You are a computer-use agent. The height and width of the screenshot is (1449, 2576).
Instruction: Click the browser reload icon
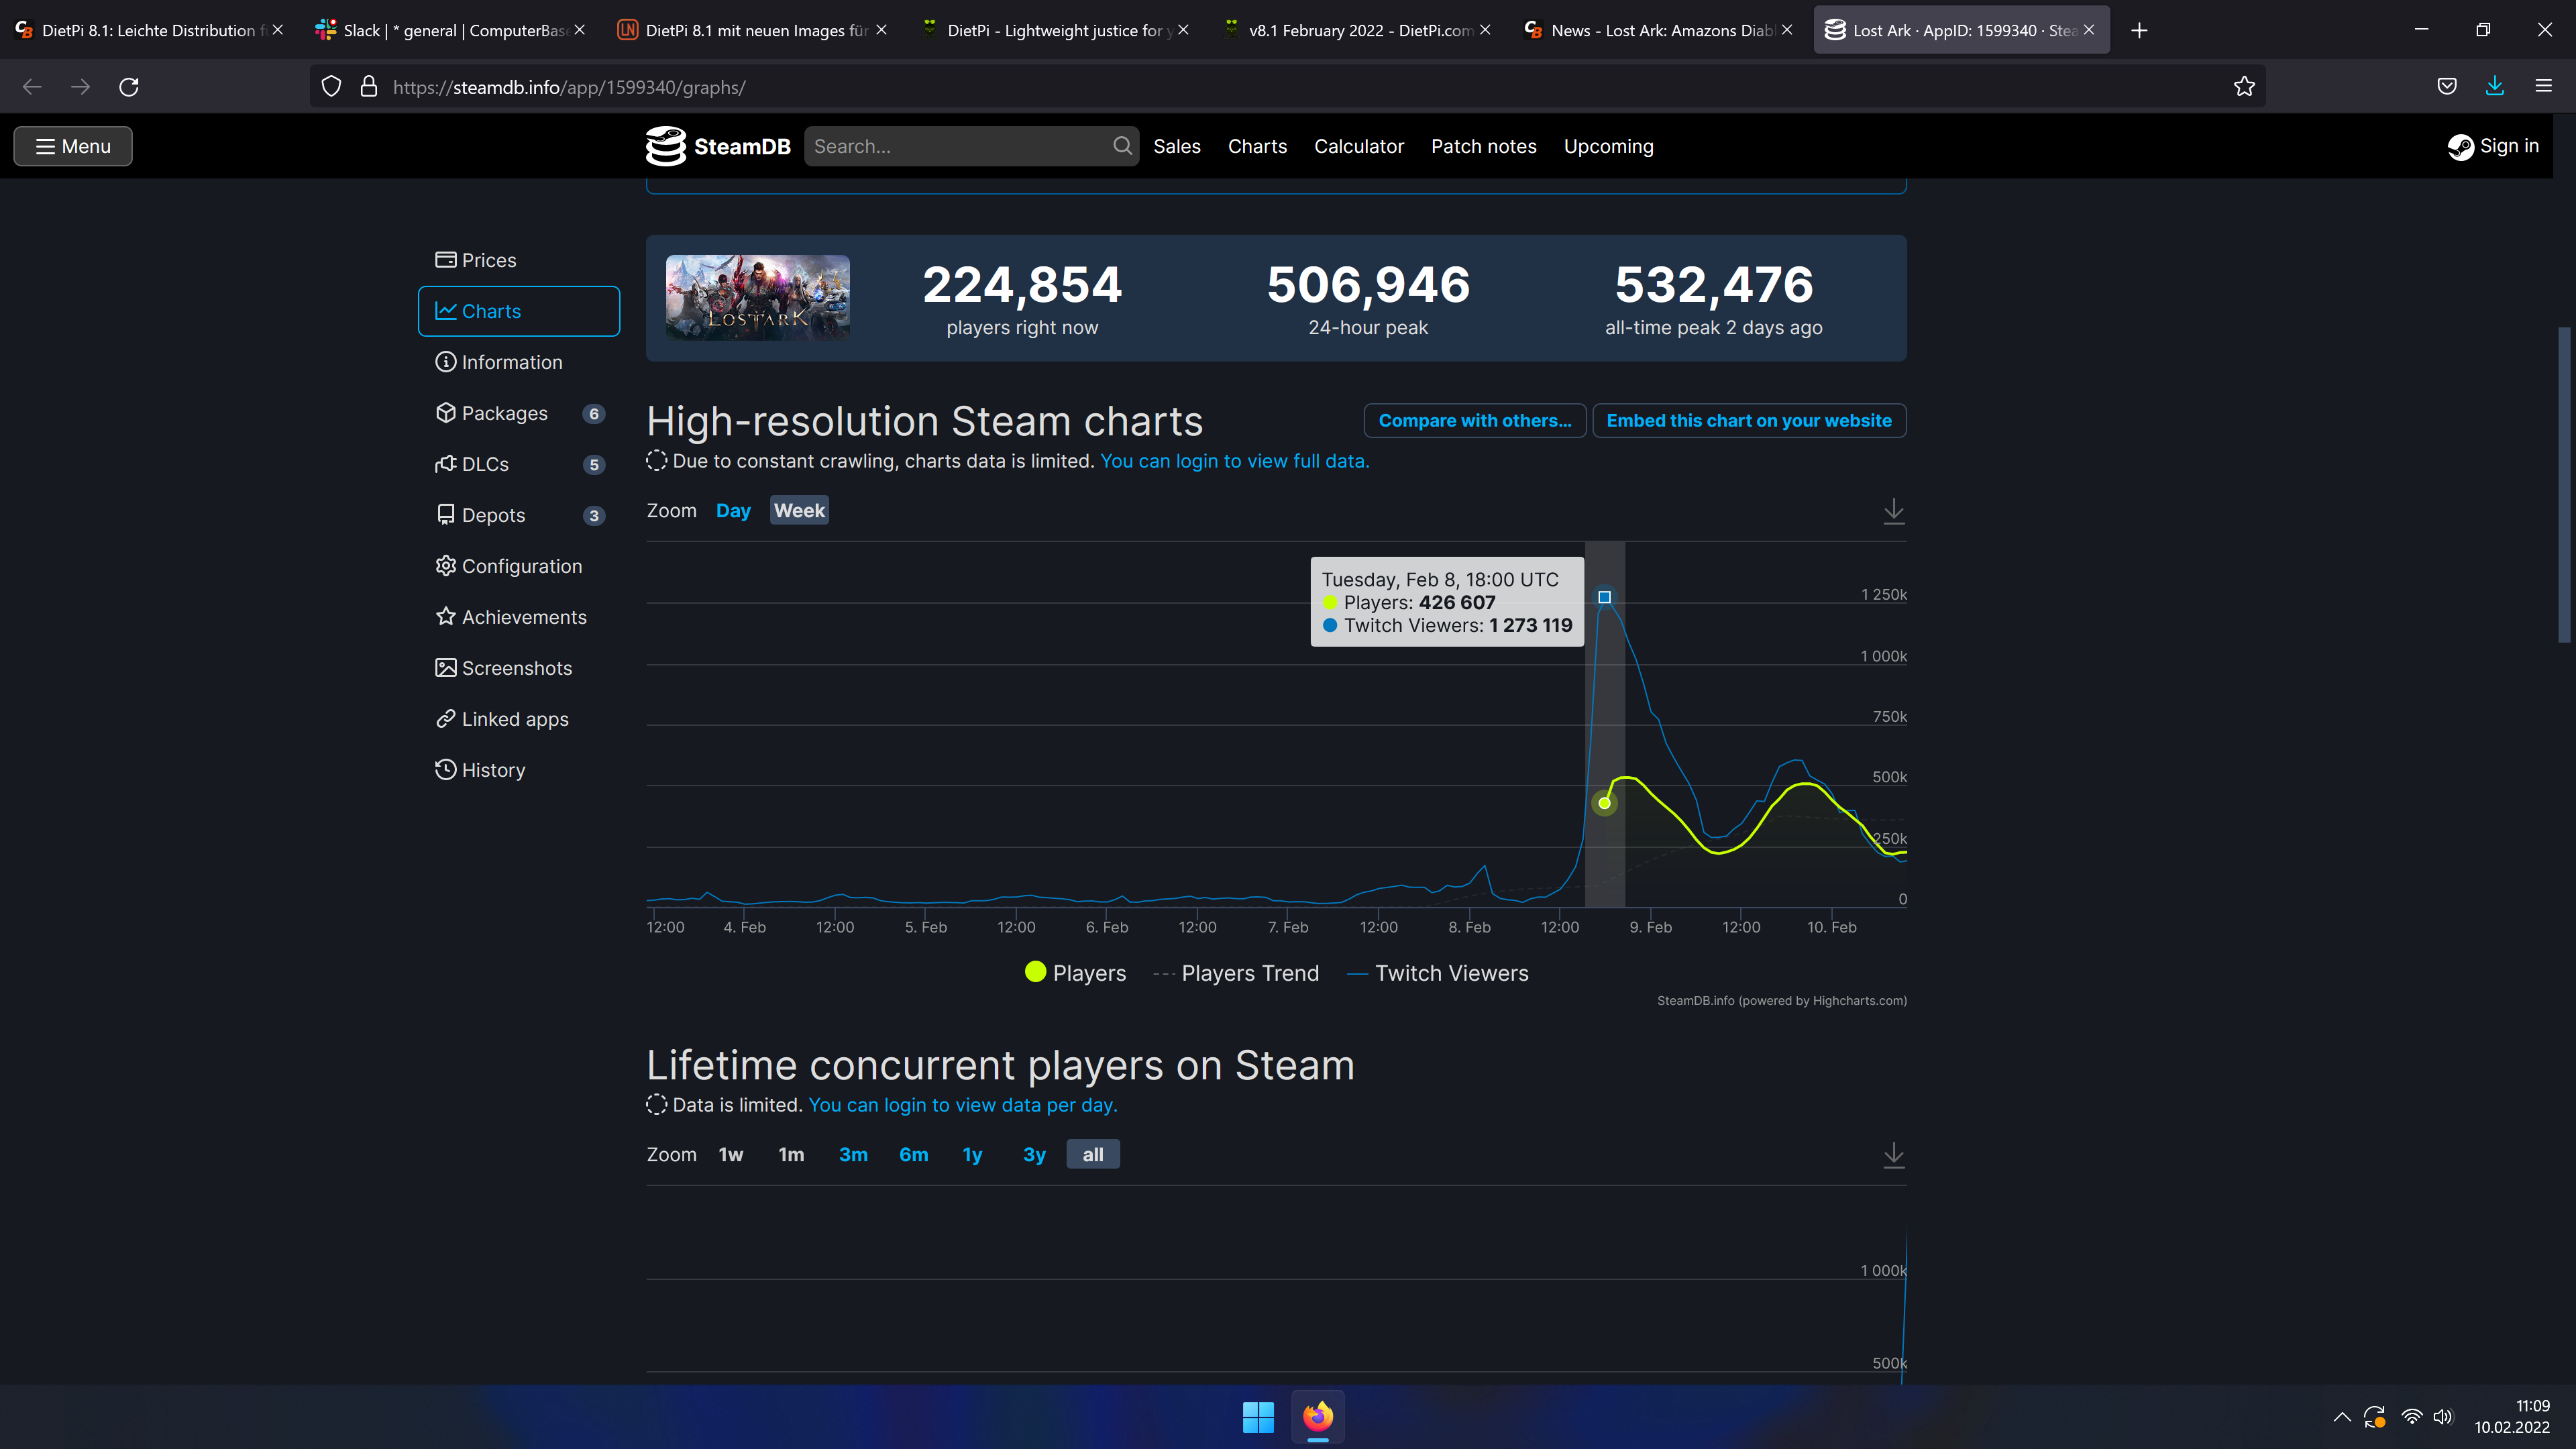click(x=129, y=87)
